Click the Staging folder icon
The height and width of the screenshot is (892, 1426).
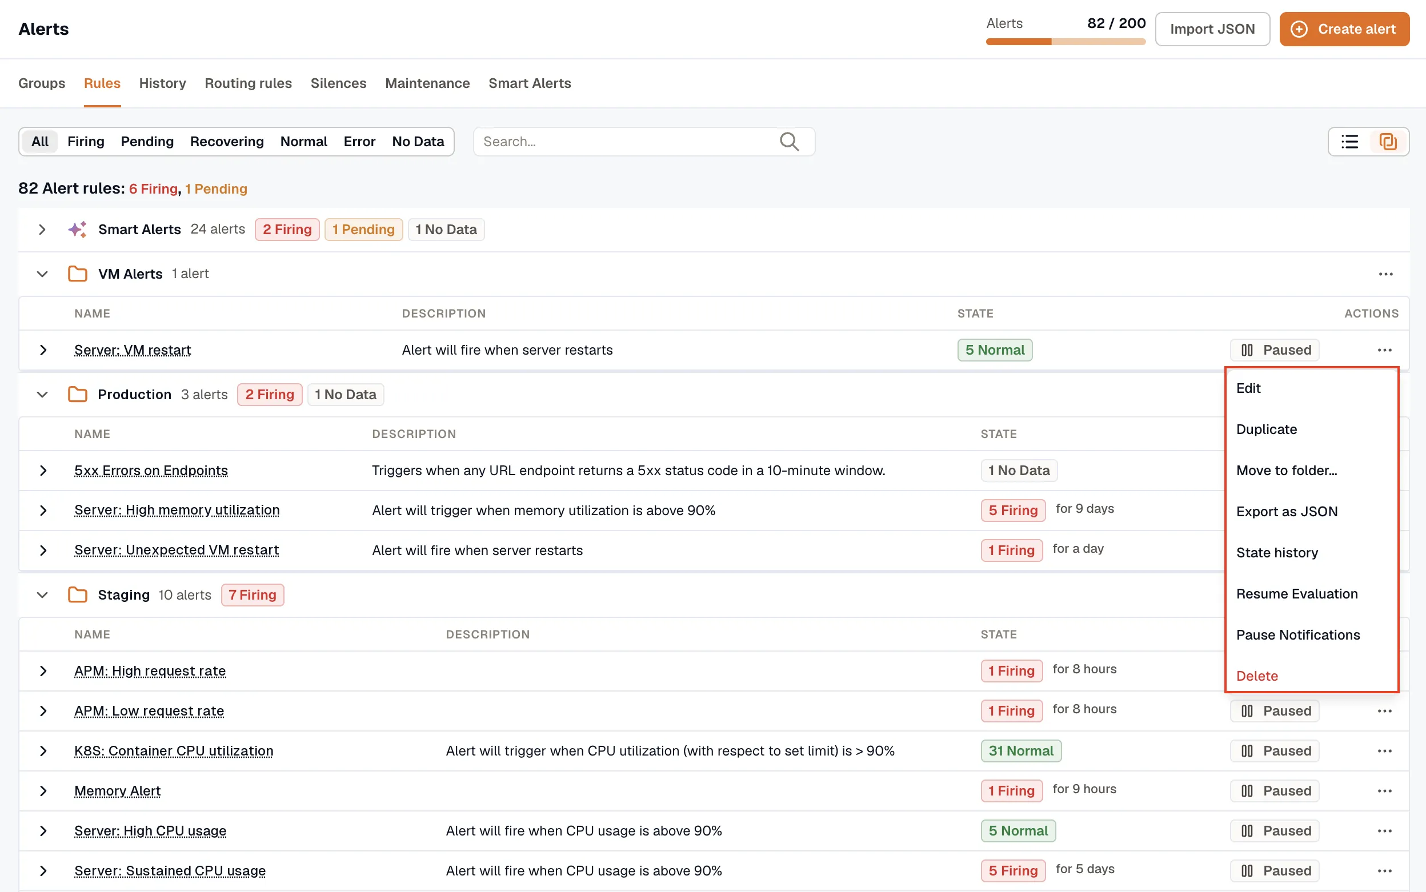click(x=77, y=594)
